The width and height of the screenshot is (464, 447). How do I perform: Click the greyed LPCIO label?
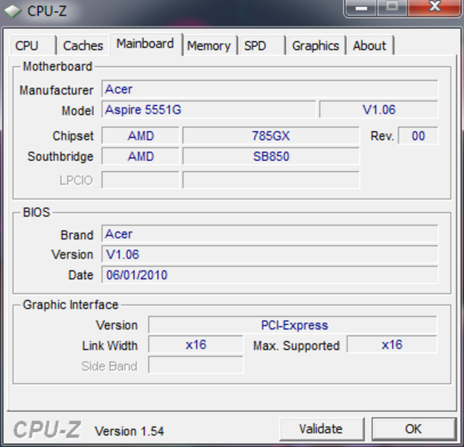(x=77, y=180)
